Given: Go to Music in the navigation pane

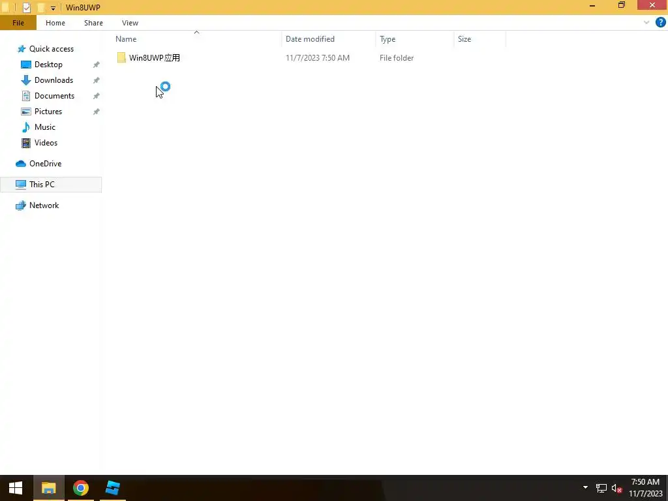Looking at the screenshot, I should (x=45, y=127).
